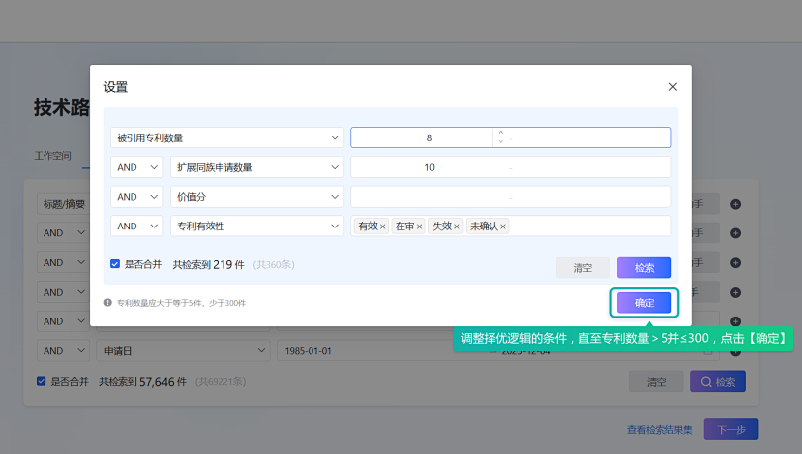Open the AND operator dropdown beside 专利有效性
Viewport: 802px width, 454px height.
(136, 227)
